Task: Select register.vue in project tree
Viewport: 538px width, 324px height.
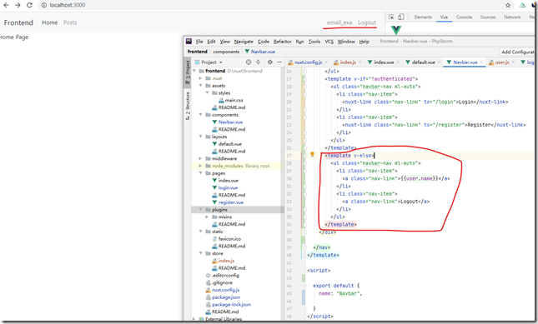Action: (231, 202)
